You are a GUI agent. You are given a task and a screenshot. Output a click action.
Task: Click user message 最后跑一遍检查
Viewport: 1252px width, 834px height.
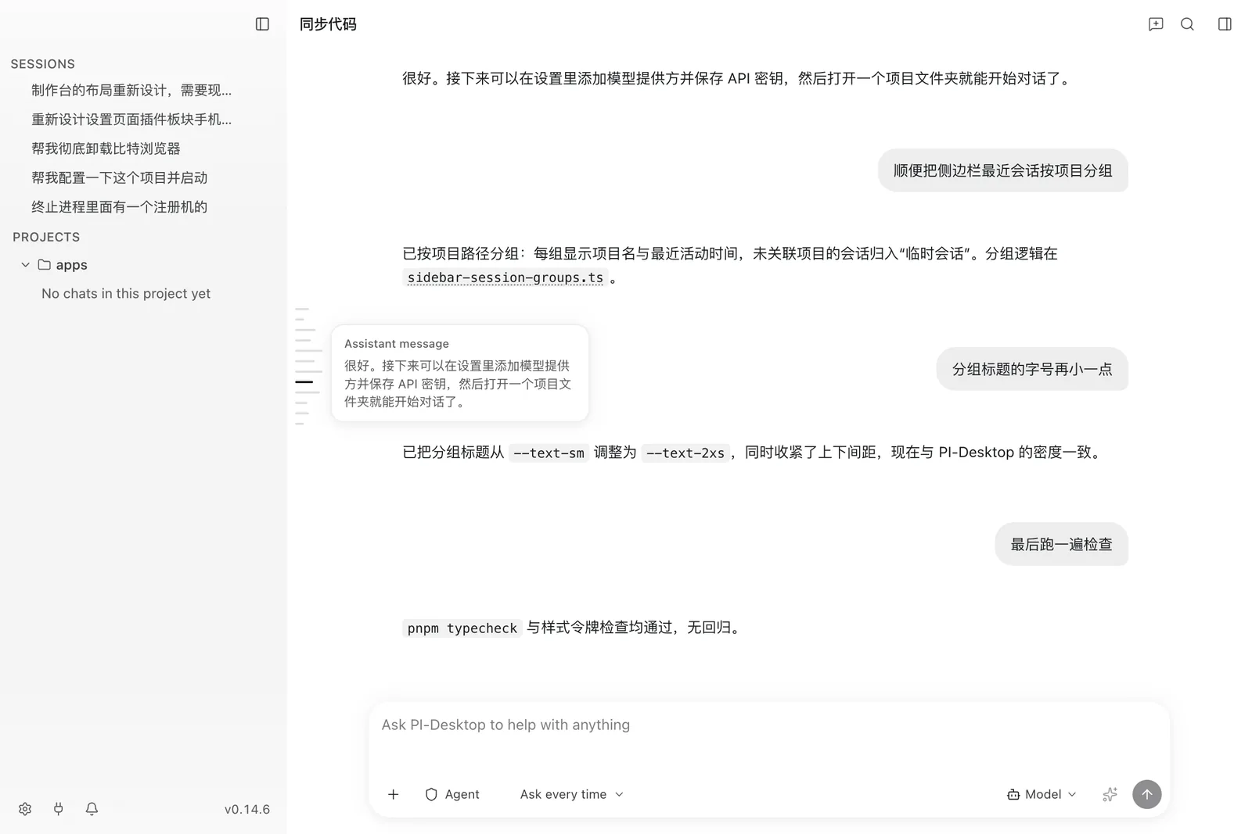pyautogui.click(x=1061, y=544)
